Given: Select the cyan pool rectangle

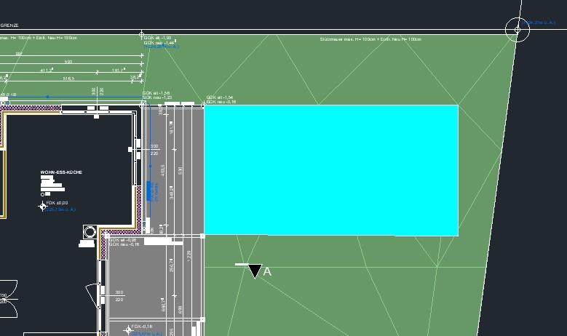Looking at the screenshot, I should pyautogui.click(x=331, y=169).
